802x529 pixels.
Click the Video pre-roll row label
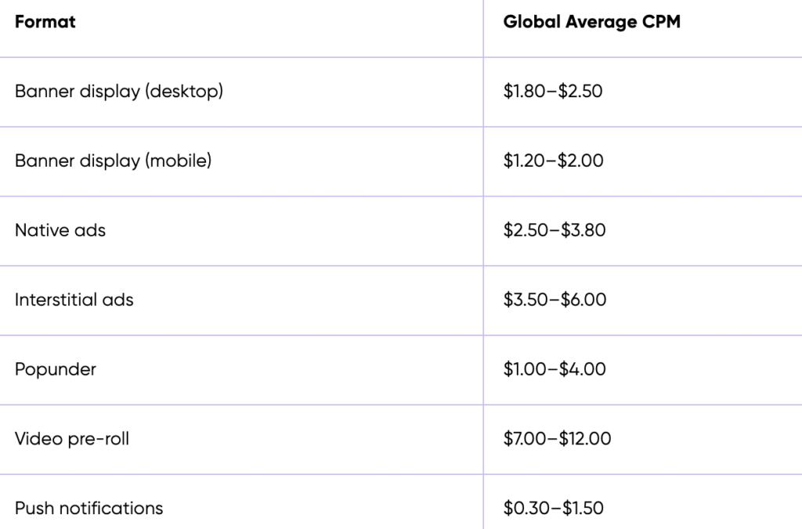[72, 439]
